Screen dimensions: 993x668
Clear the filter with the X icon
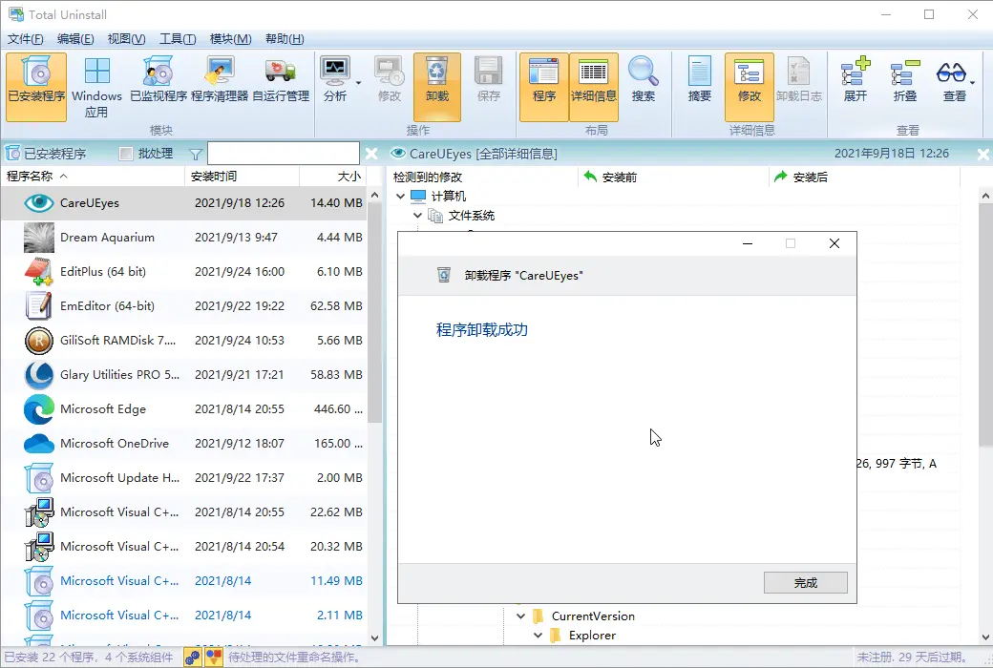[371, 154]
